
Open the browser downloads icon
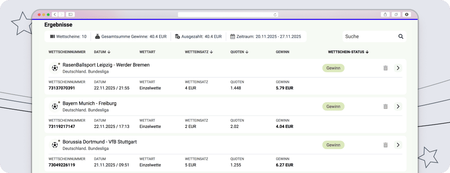coord(407,14)
